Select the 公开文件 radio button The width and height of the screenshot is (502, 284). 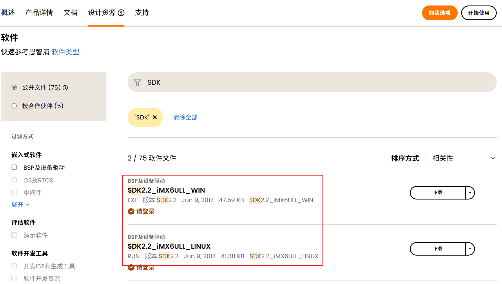(14, 87)
